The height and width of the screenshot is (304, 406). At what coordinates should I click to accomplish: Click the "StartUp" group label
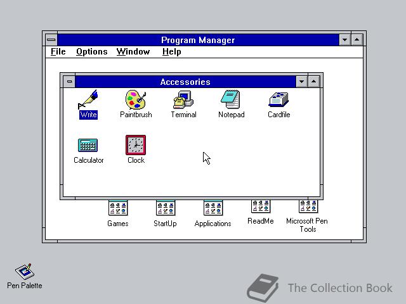click(165, 224)
